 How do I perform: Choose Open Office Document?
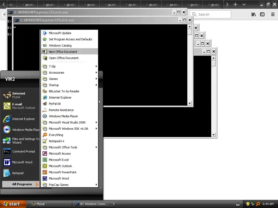coord(69,58)
